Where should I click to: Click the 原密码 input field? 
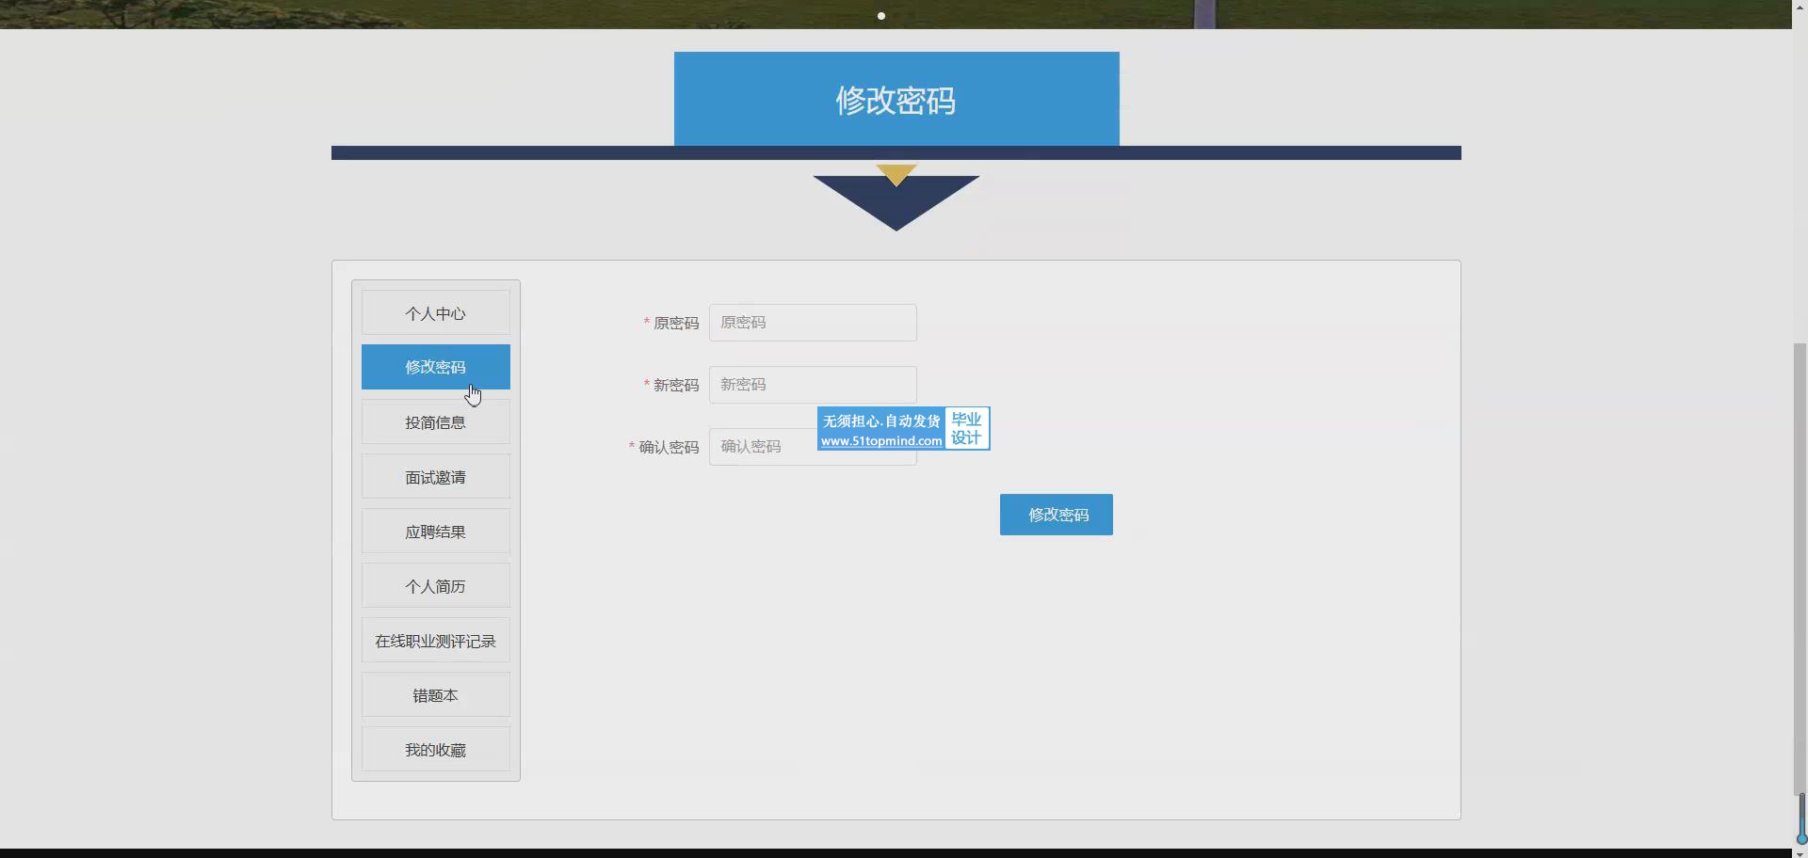click(812, 323)
